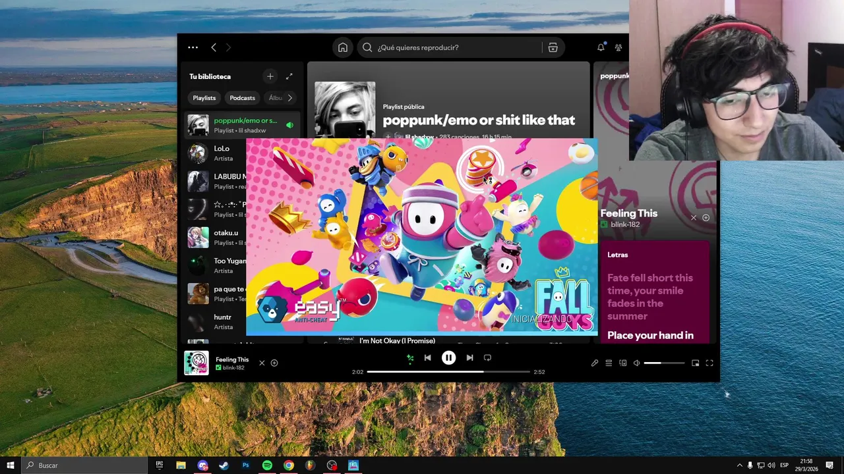Click the now-playing album art thumbnail
This screenshot has width=844, height=474.
click(196, 363)
